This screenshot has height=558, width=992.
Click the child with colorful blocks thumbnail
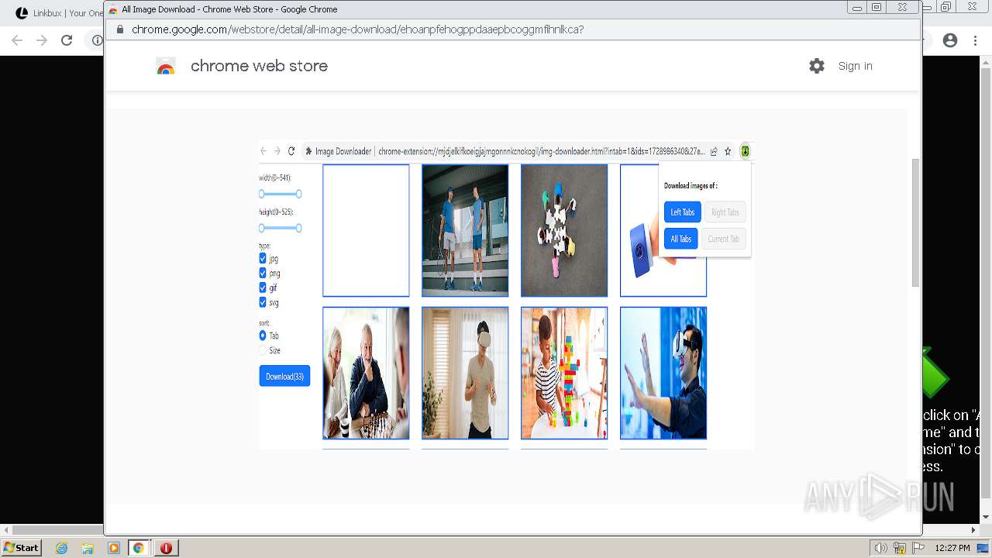(564, 373)
